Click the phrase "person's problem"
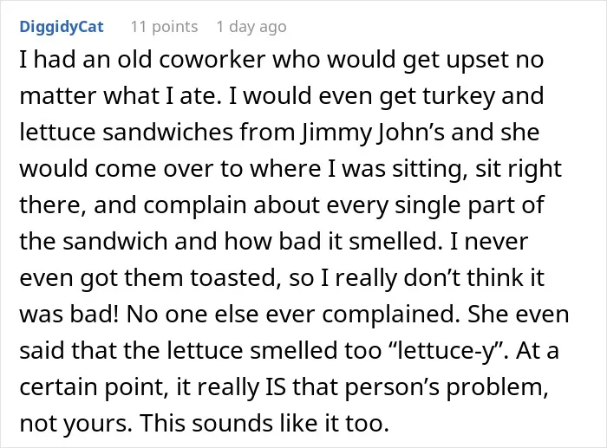The image size is (607, 448). [x=447, y=386]
